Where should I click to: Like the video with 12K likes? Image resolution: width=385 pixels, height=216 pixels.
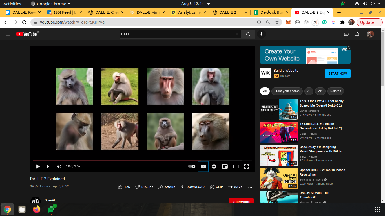(x=124, y=187)
